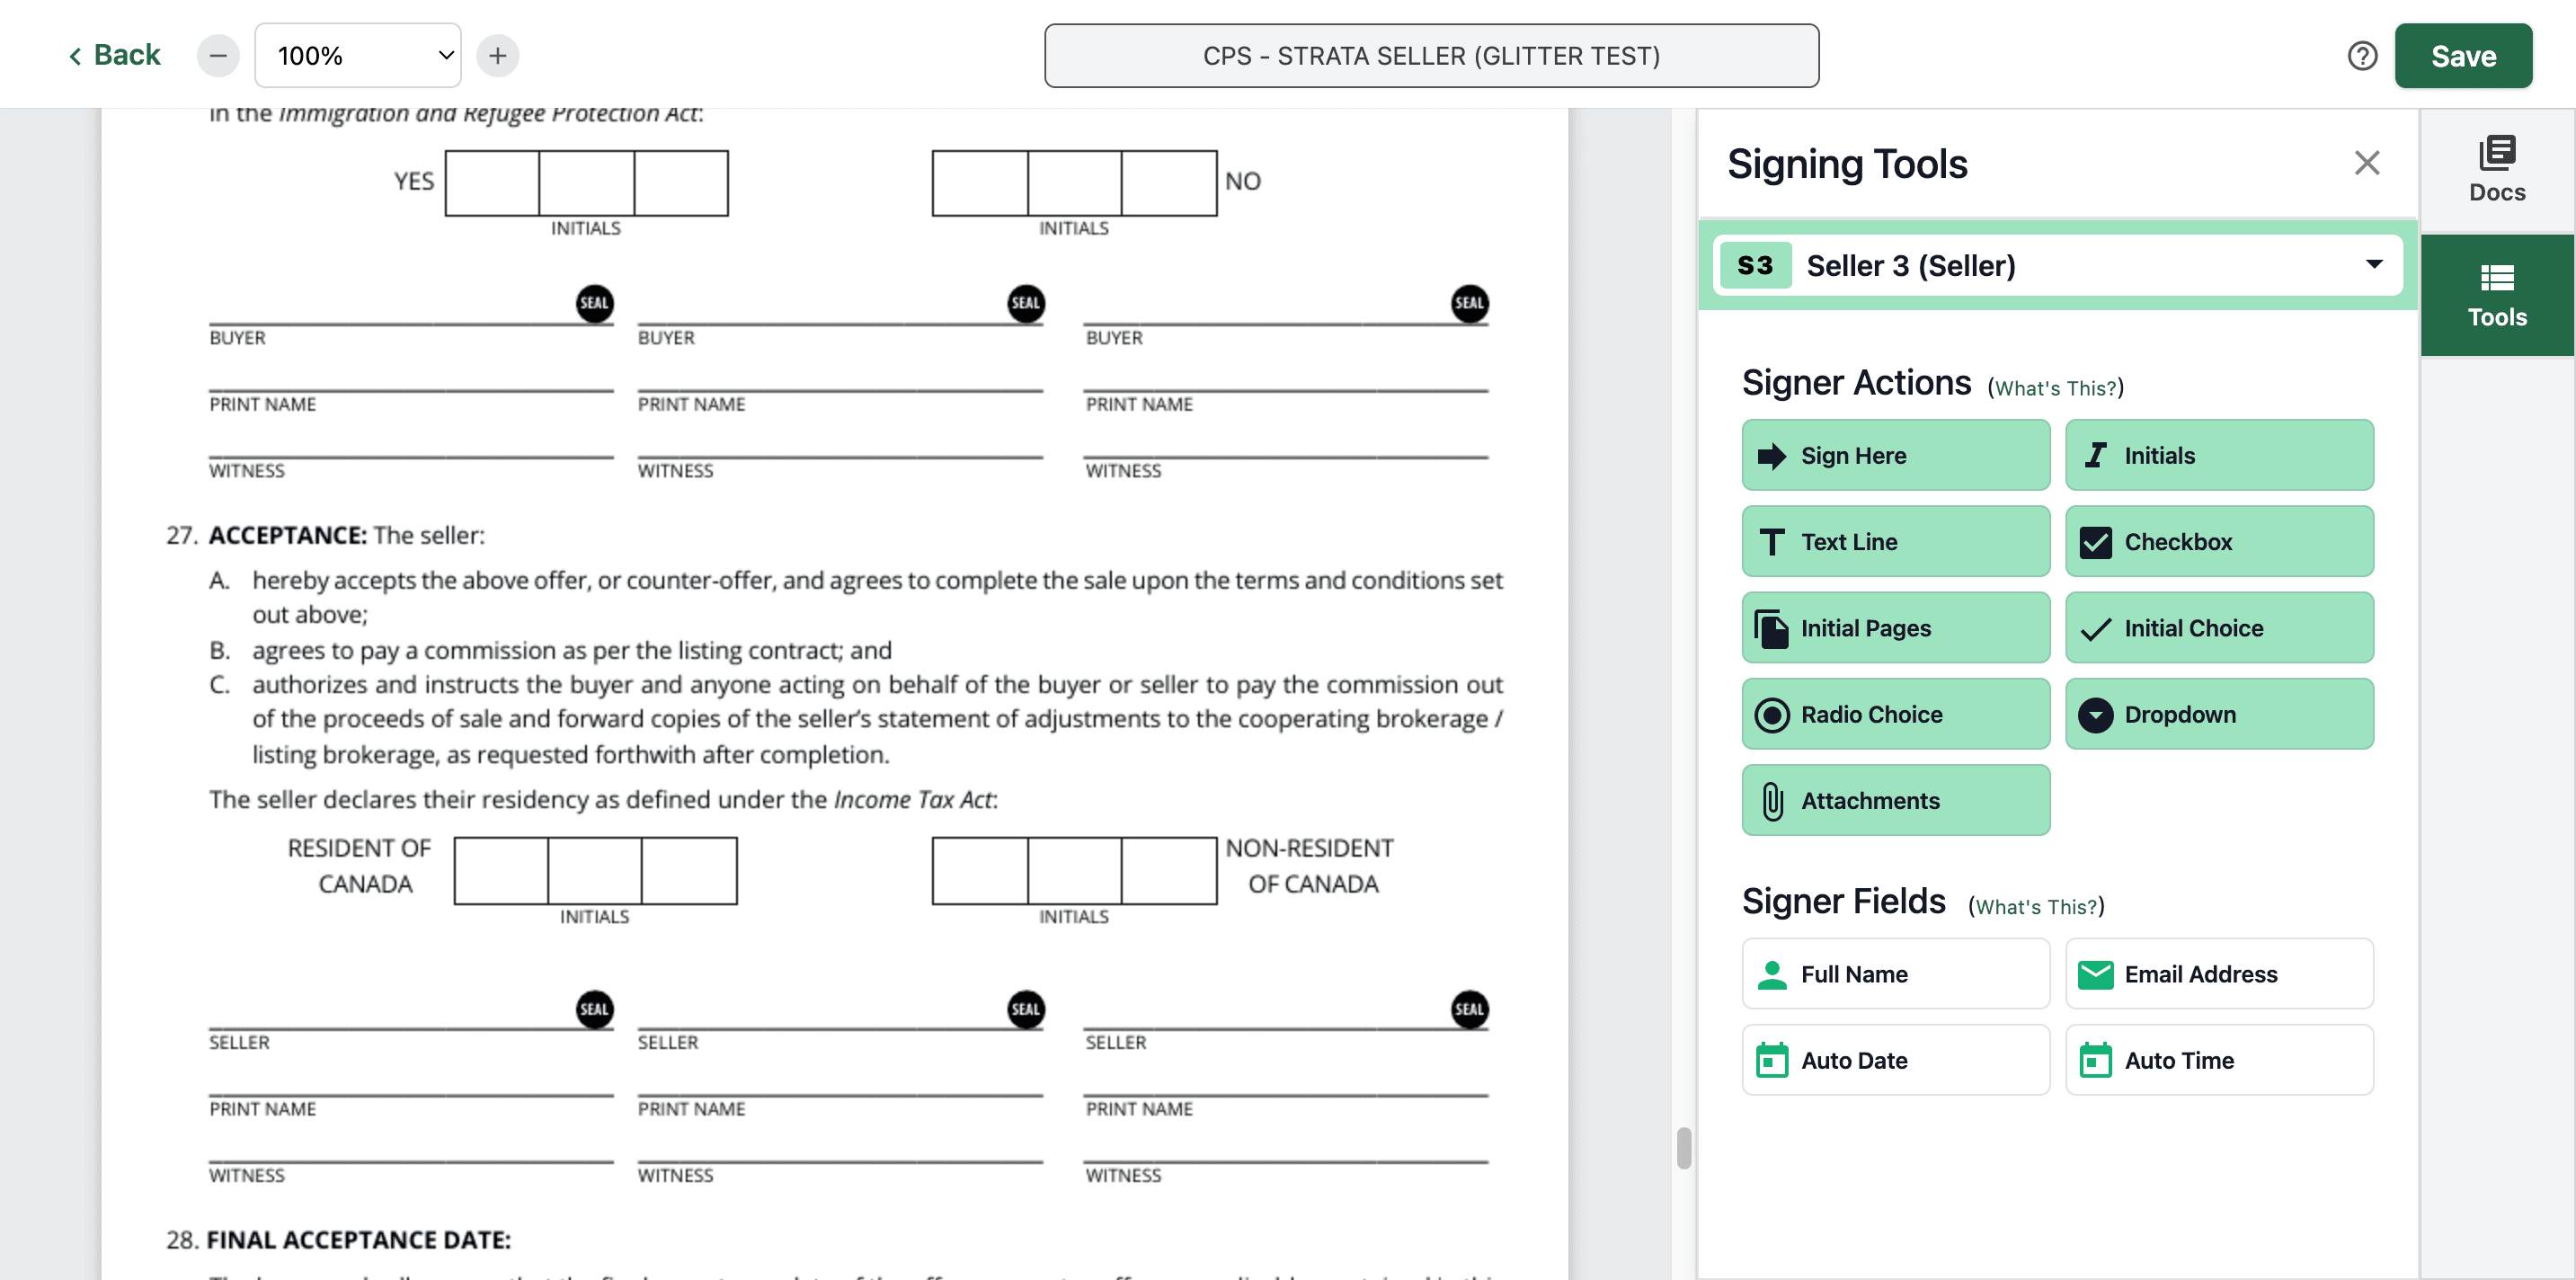Insert the Auto Date field
2576x1280 pixels.
pyautogui.click(x=1895, y=1060)
